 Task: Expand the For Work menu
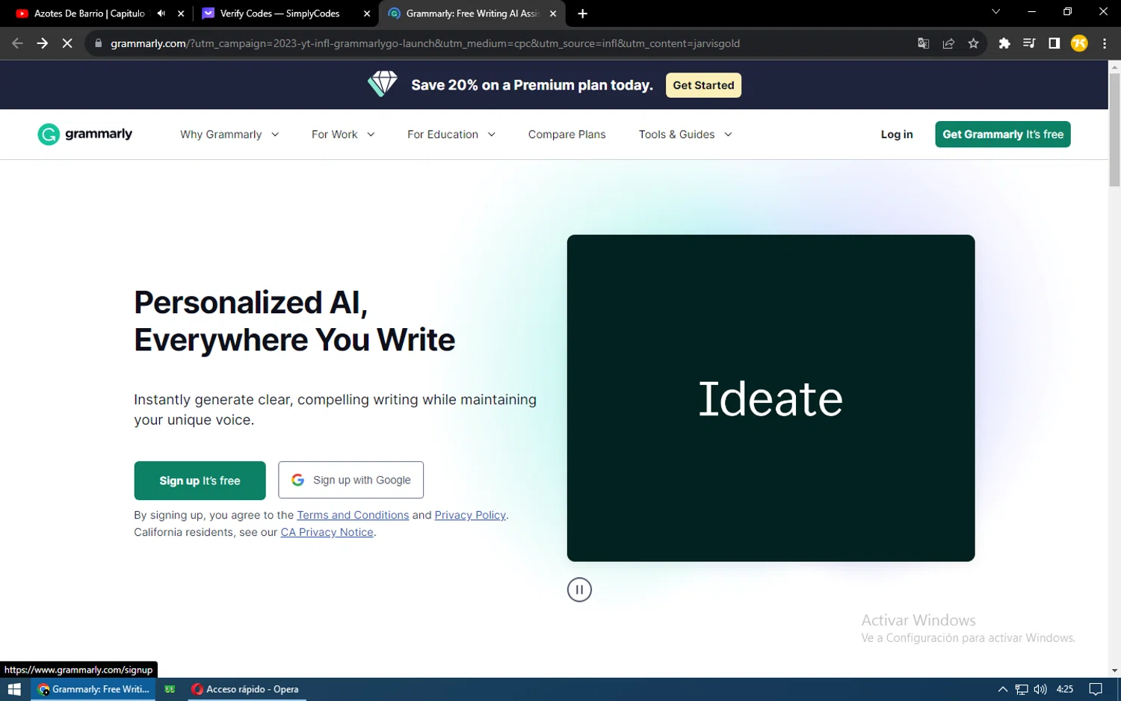point(343,135)
